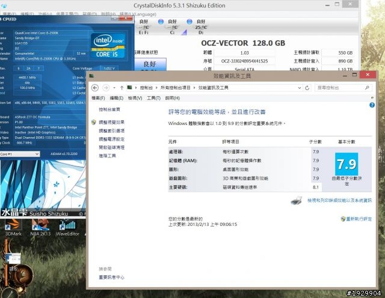Open the 檔案(F) menu
Viewport: 385px width, 298px height.
pyautogui.click(x=98, y=98)
